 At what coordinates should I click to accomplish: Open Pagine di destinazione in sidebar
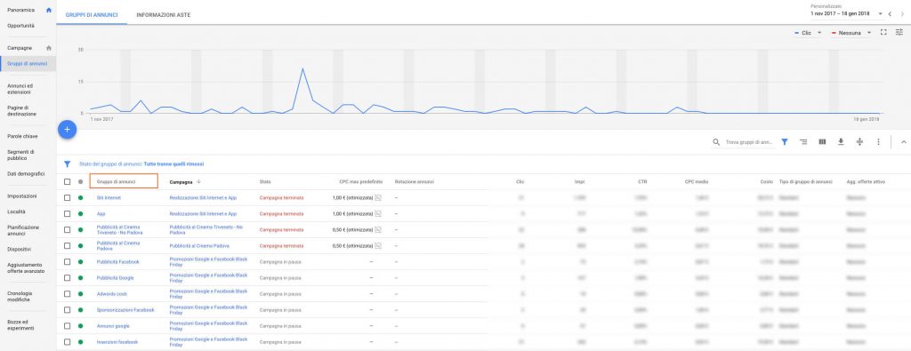tap(22, 111)
